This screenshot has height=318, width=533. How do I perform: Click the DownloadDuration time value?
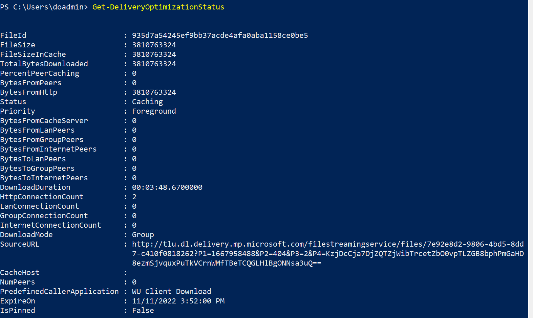click(167, 187)
